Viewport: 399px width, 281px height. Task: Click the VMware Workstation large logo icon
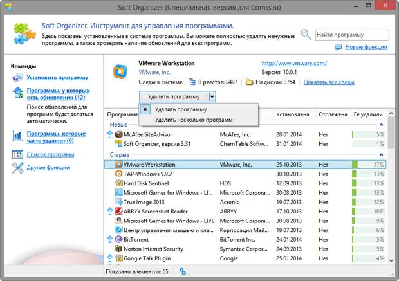click(x=120, y=72)
